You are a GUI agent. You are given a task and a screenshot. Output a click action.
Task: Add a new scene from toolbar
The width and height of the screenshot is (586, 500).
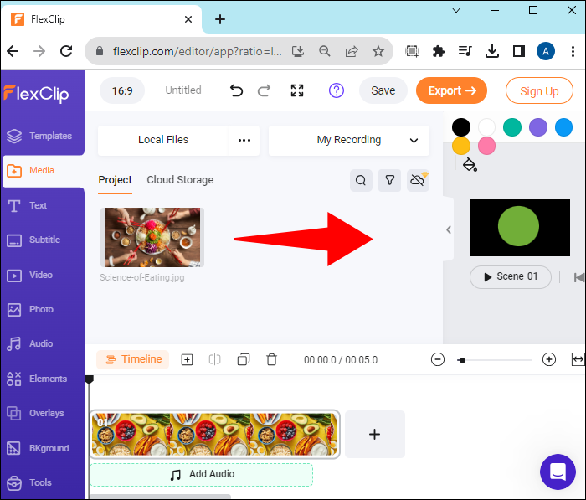[187, 360]
